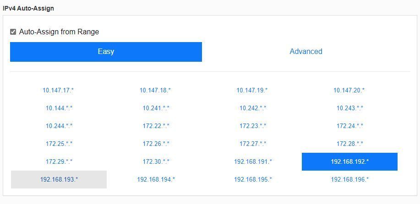Pick the 10.243.*.* range
This screenshot has height=204, width=420.
pyautogui.click(x=350, y=108)
